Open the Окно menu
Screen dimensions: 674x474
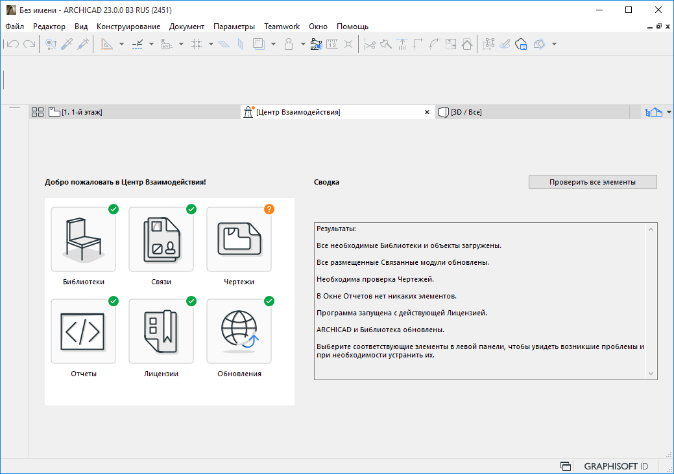click(x=318, y=27)
